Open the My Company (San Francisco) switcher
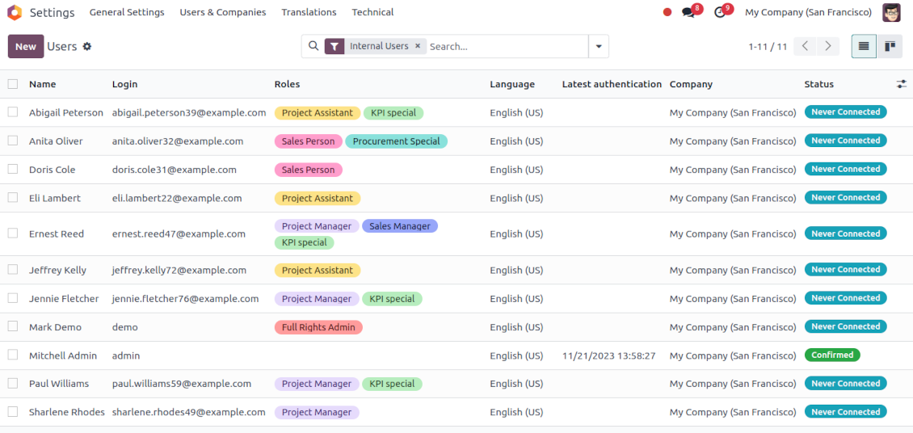 coord(808,12)
